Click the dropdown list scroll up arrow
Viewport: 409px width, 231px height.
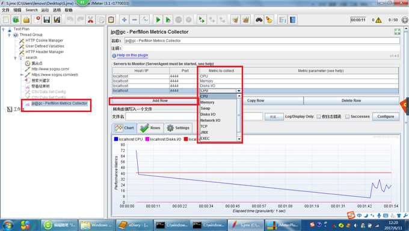tap(239, 96)
